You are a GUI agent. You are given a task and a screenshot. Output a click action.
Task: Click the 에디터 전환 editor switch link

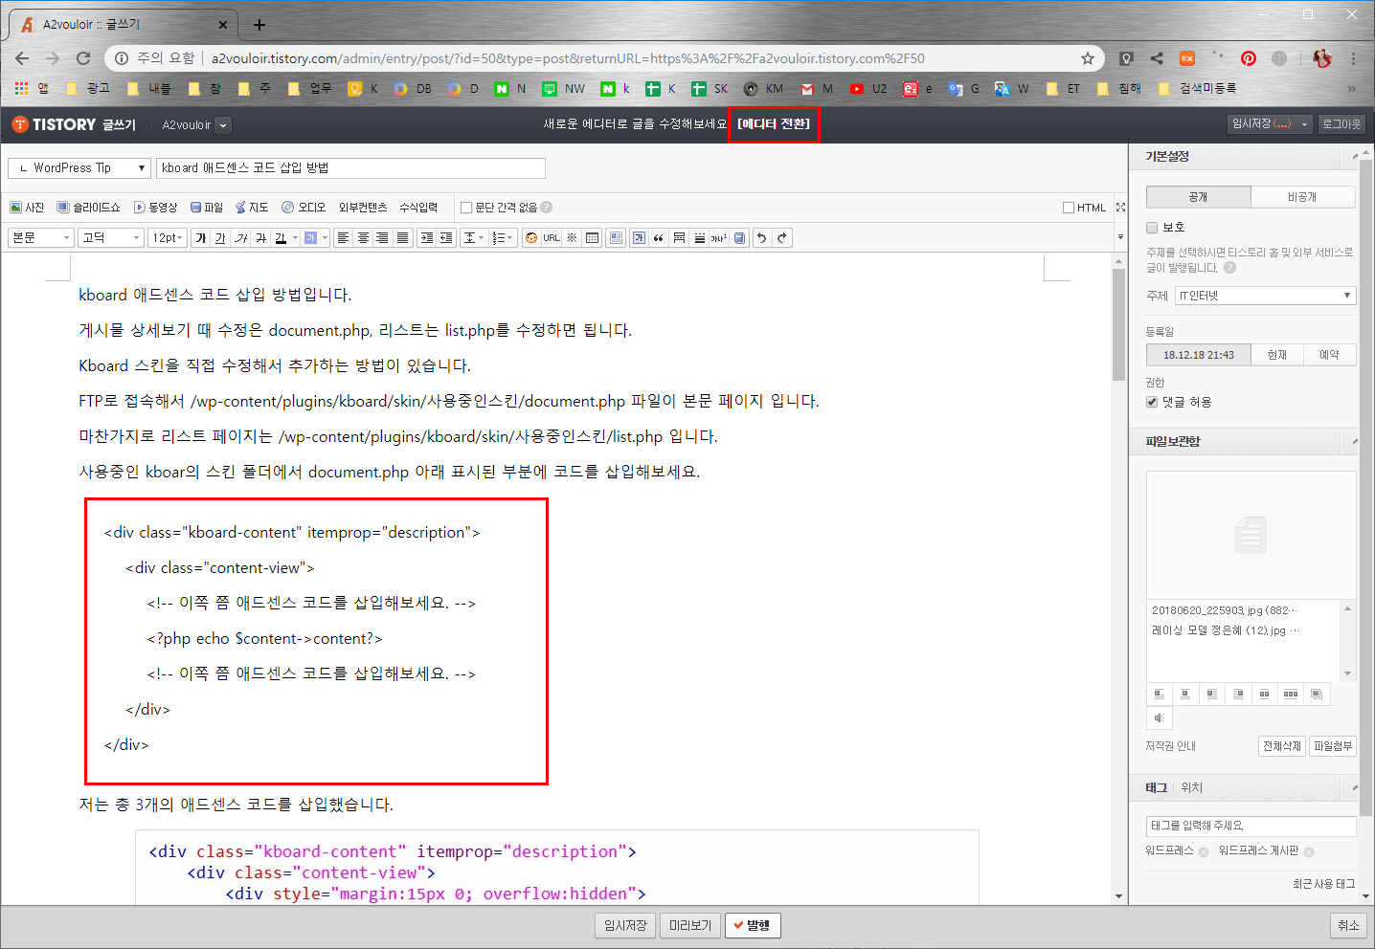tap(774, 124)
